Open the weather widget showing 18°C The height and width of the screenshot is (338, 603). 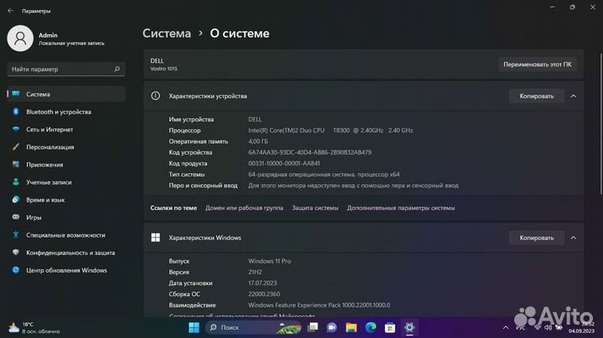click(x=34, y=328)
